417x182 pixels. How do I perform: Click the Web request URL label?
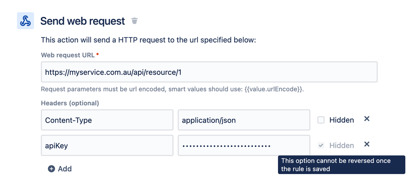tap(68, 55)
